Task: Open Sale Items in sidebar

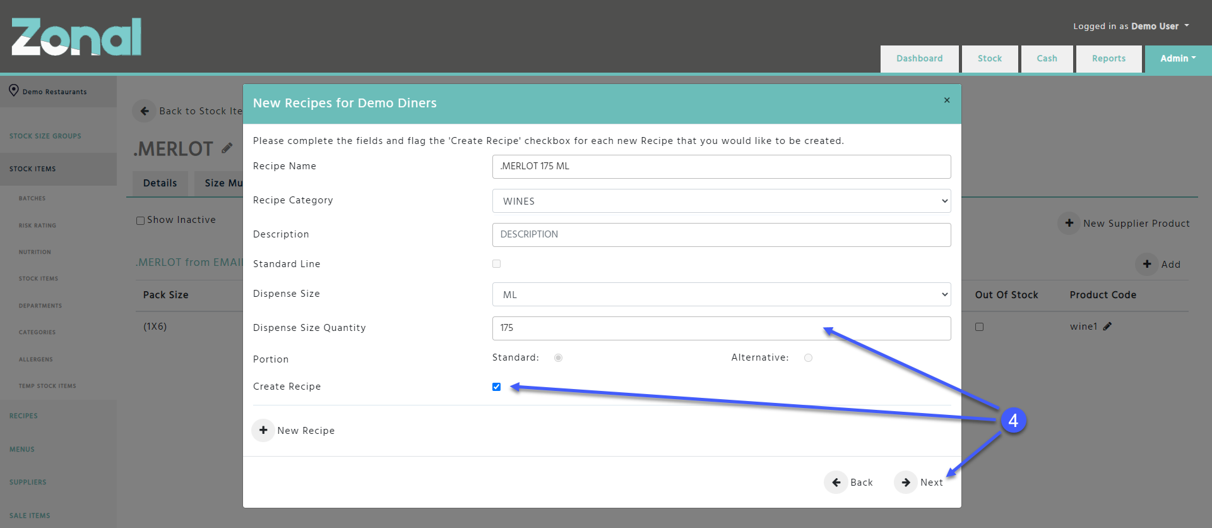Action: [x=30, y=515]
